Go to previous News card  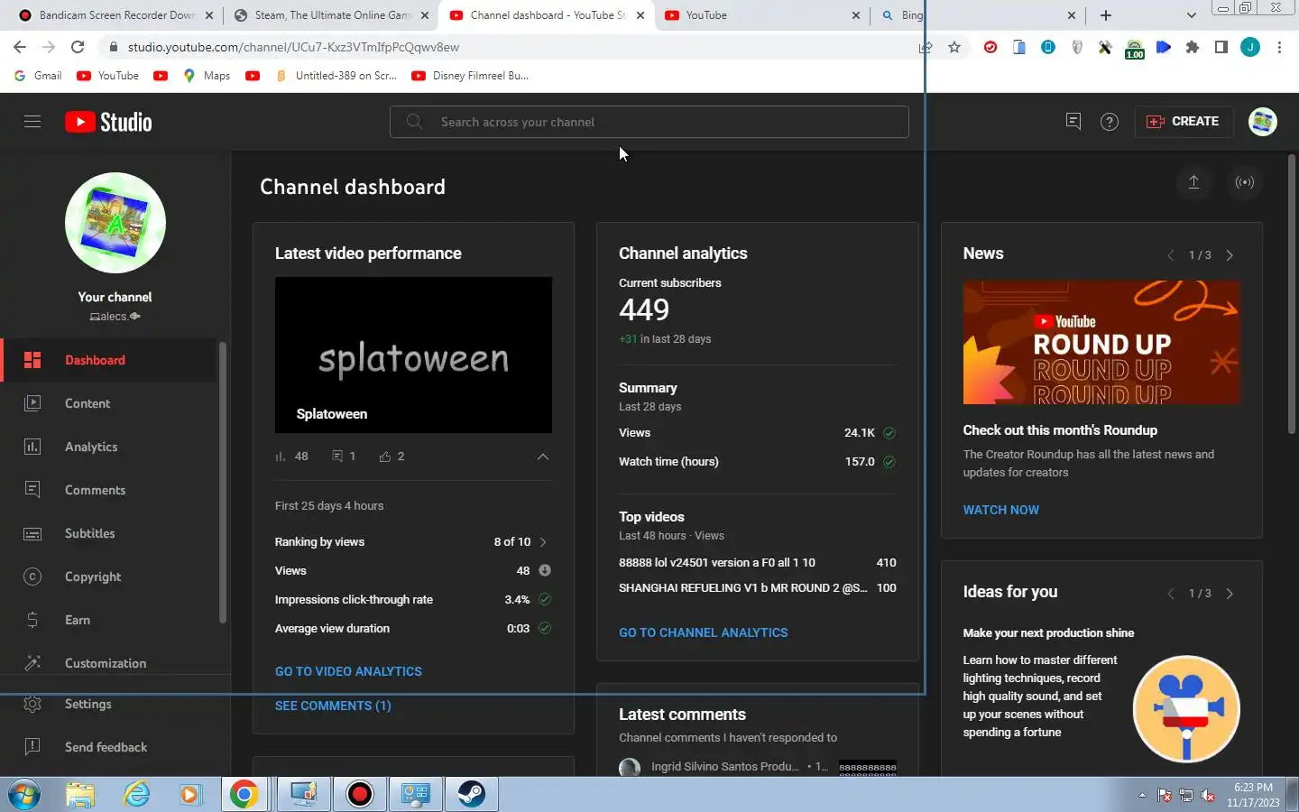point(1171,255)
